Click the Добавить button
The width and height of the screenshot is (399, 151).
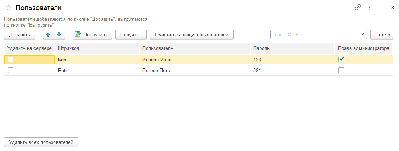20,35
